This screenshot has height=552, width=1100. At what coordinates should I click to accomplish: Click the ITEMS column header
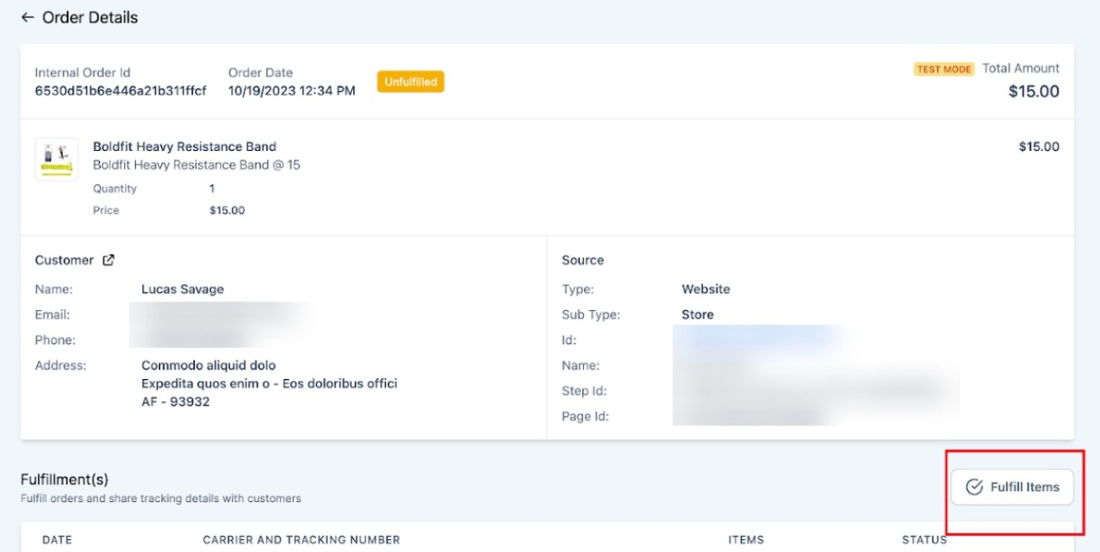[x=746, y=540]
